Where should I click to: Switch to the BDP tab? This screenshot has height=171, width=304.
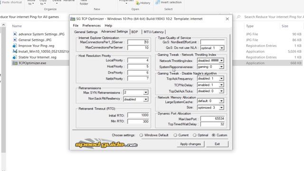(x=135, y=32)
